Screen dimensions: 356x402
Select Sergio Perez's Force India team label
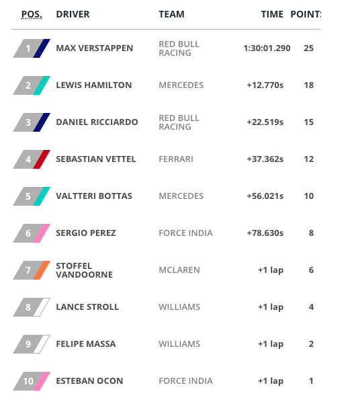185,233
